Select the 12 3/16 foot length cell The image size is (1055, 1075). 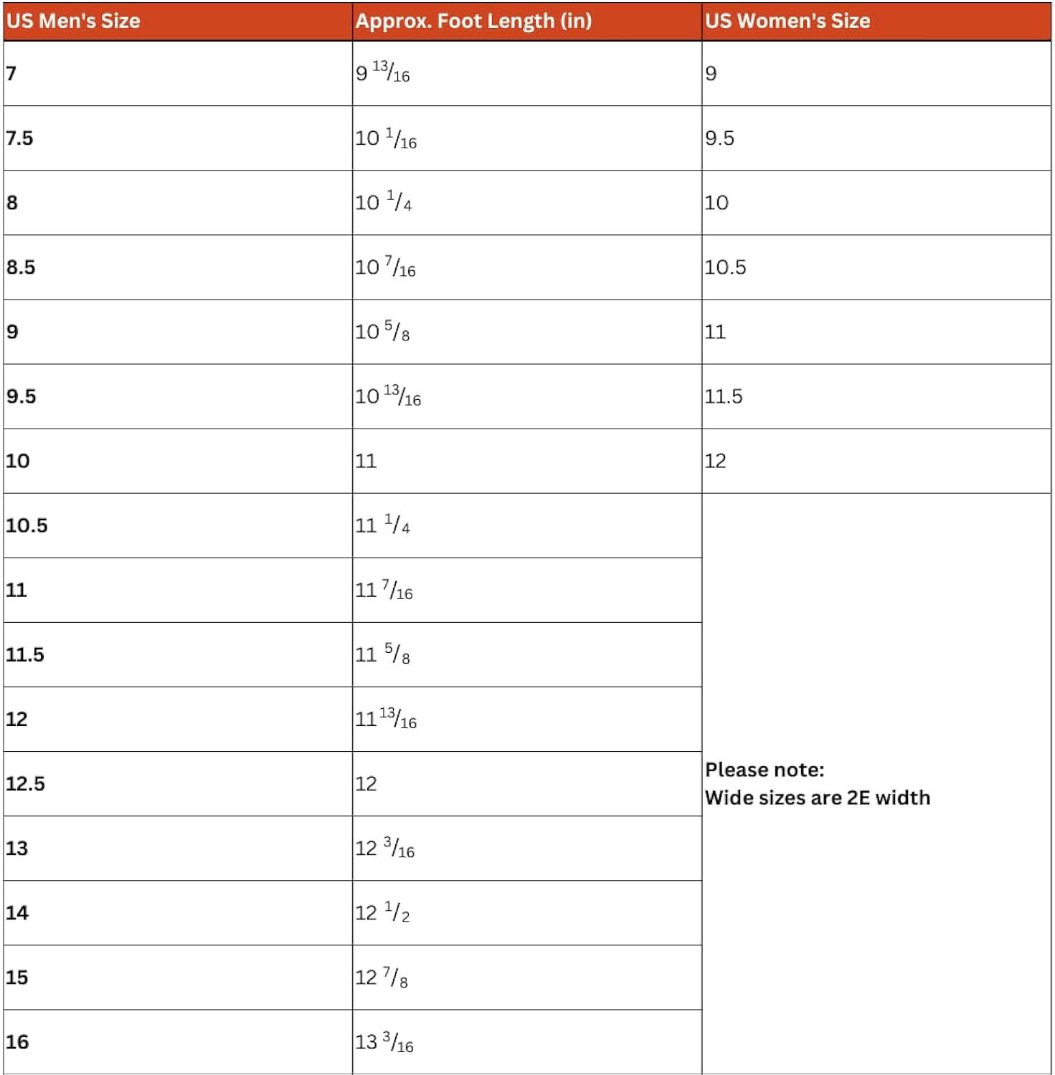point(527,848)
